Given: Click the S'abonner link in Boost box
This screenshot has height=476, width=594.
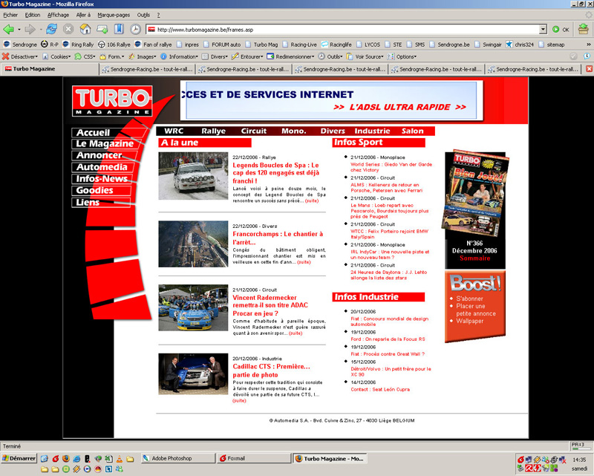Looking at the screenshot, I should point(469,299).
